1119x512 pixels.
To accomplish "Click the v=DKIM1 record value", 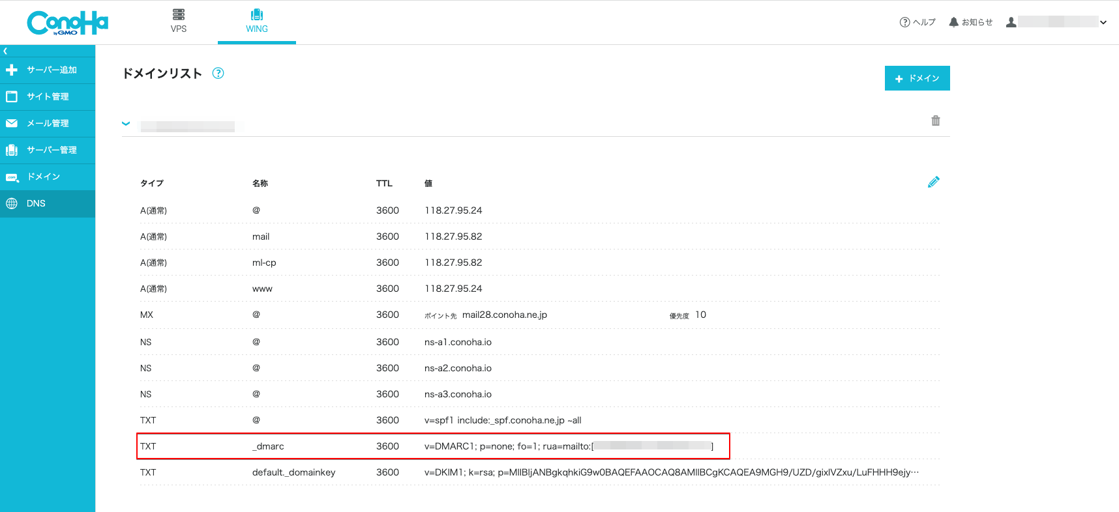I will pos(672,472).
